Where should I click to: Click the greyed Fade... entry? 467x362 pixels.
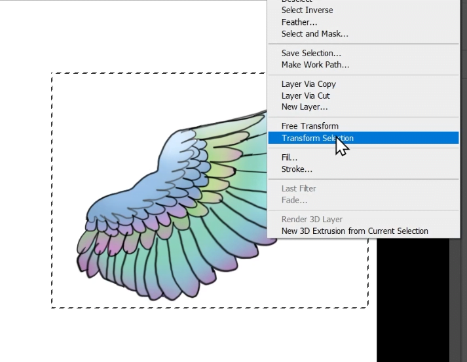click(364, 200)
